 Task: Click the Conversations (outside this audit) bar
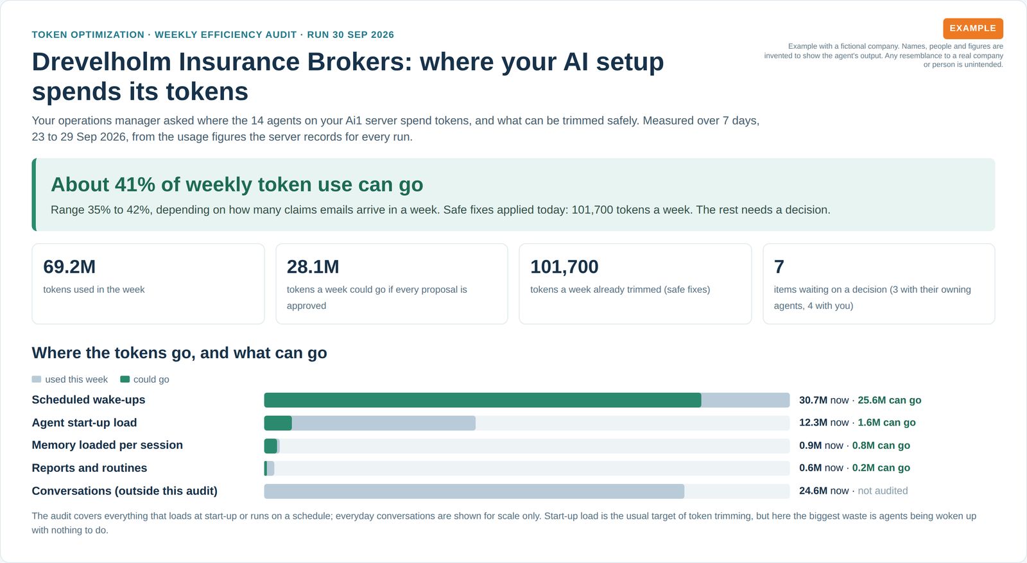(474, 491)
